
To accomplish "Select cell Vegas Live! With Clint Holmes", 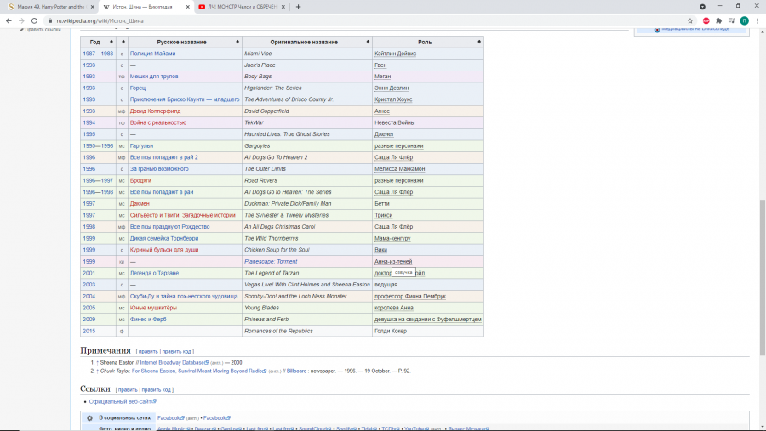I will coord(306,285).
